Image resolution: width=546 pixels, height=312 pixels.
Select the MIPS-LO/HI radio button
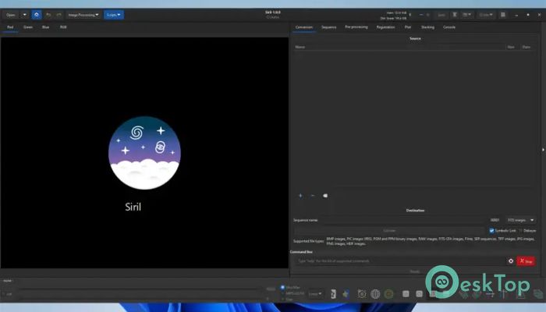coord(282,293)
